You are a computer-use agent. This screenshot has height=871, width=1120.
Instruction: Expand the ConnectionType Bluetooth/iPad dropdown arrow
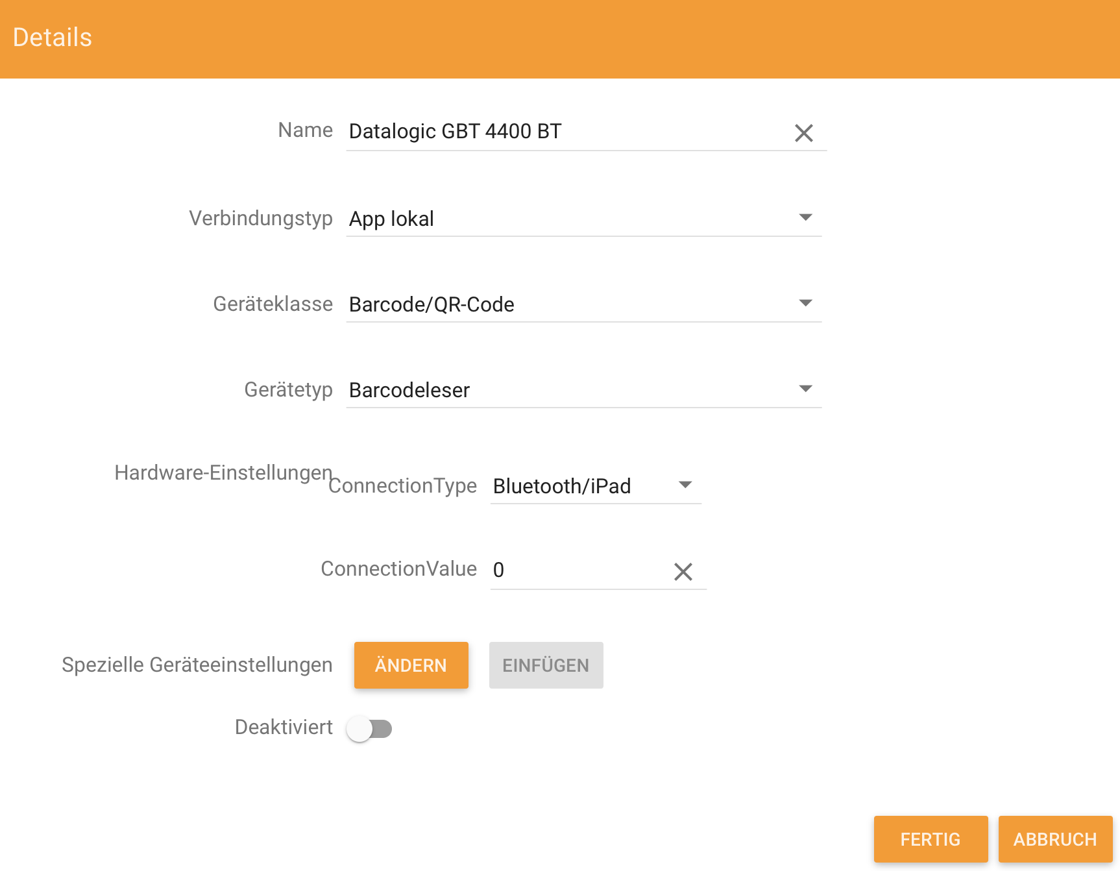[x=685, y=485]
